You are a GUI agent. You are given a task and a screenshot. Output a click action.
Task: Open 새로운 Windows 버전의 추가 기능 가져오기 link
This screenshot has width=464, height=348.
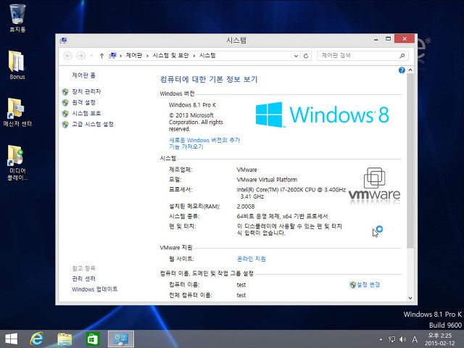pos(204,144)
